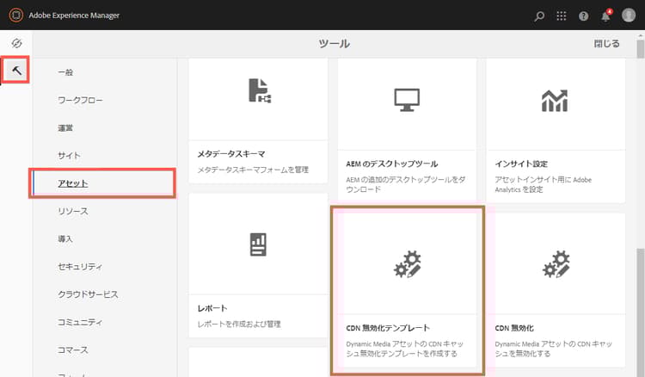Click gears icon on CDN 無効化テンプレート card
The height and width of the screenshot is (377, 645).
(x=408, y=264)
